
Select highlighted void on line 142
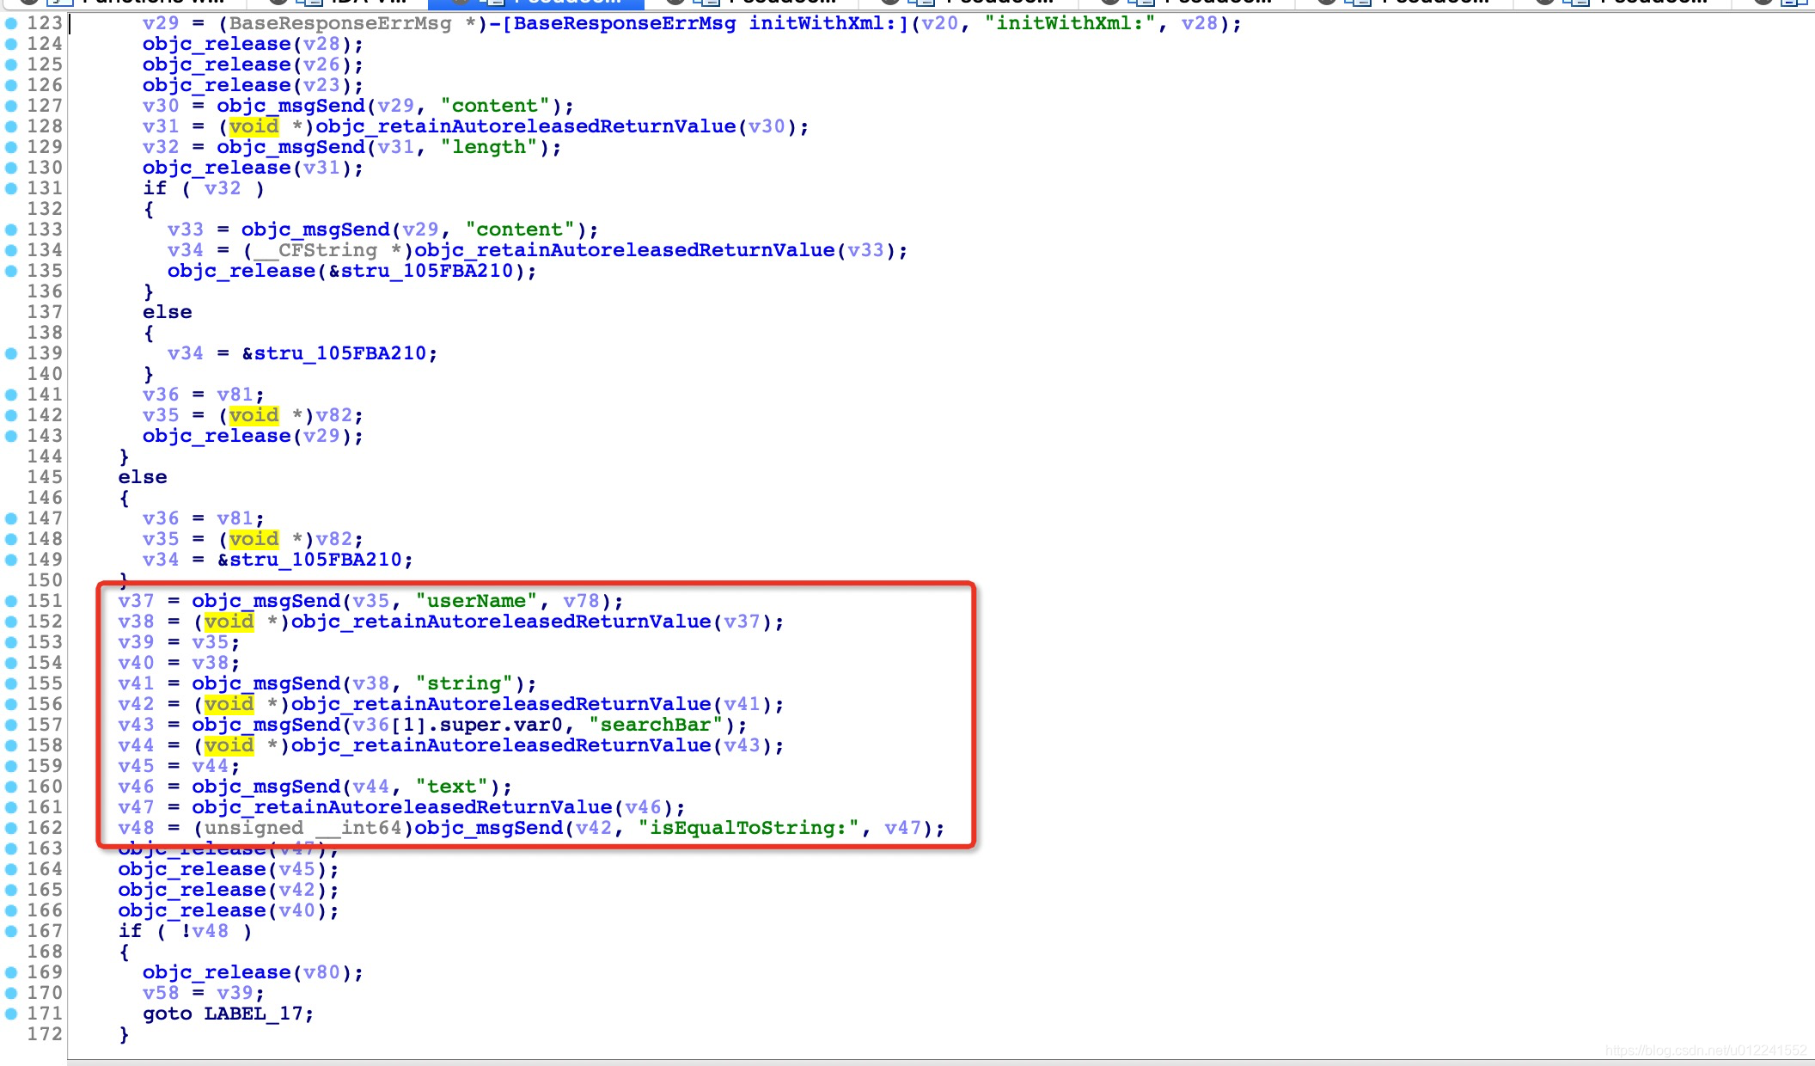pyautogui.click(x=254, y=415)
